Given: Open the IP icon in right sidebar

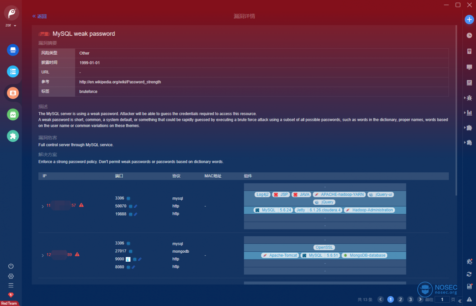Looking at the screenshot, I should [469, 83].
